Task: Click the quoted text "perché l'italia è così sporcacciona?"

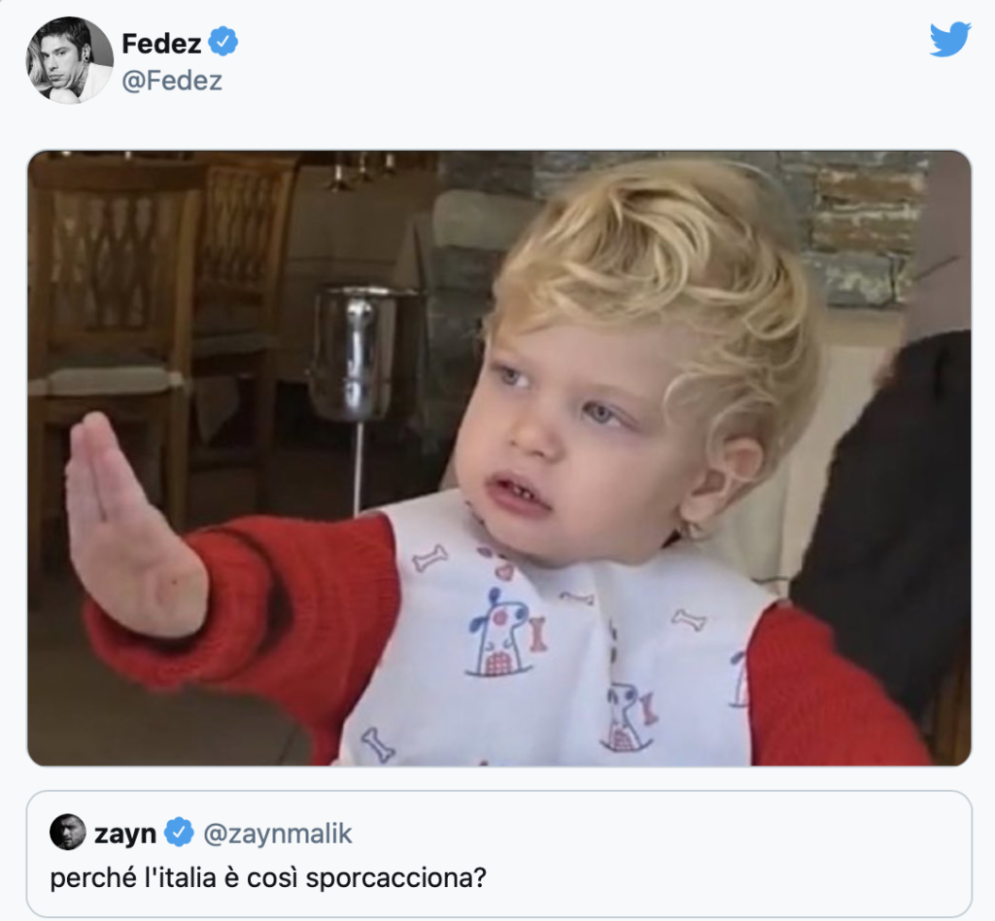Action: 268,878
